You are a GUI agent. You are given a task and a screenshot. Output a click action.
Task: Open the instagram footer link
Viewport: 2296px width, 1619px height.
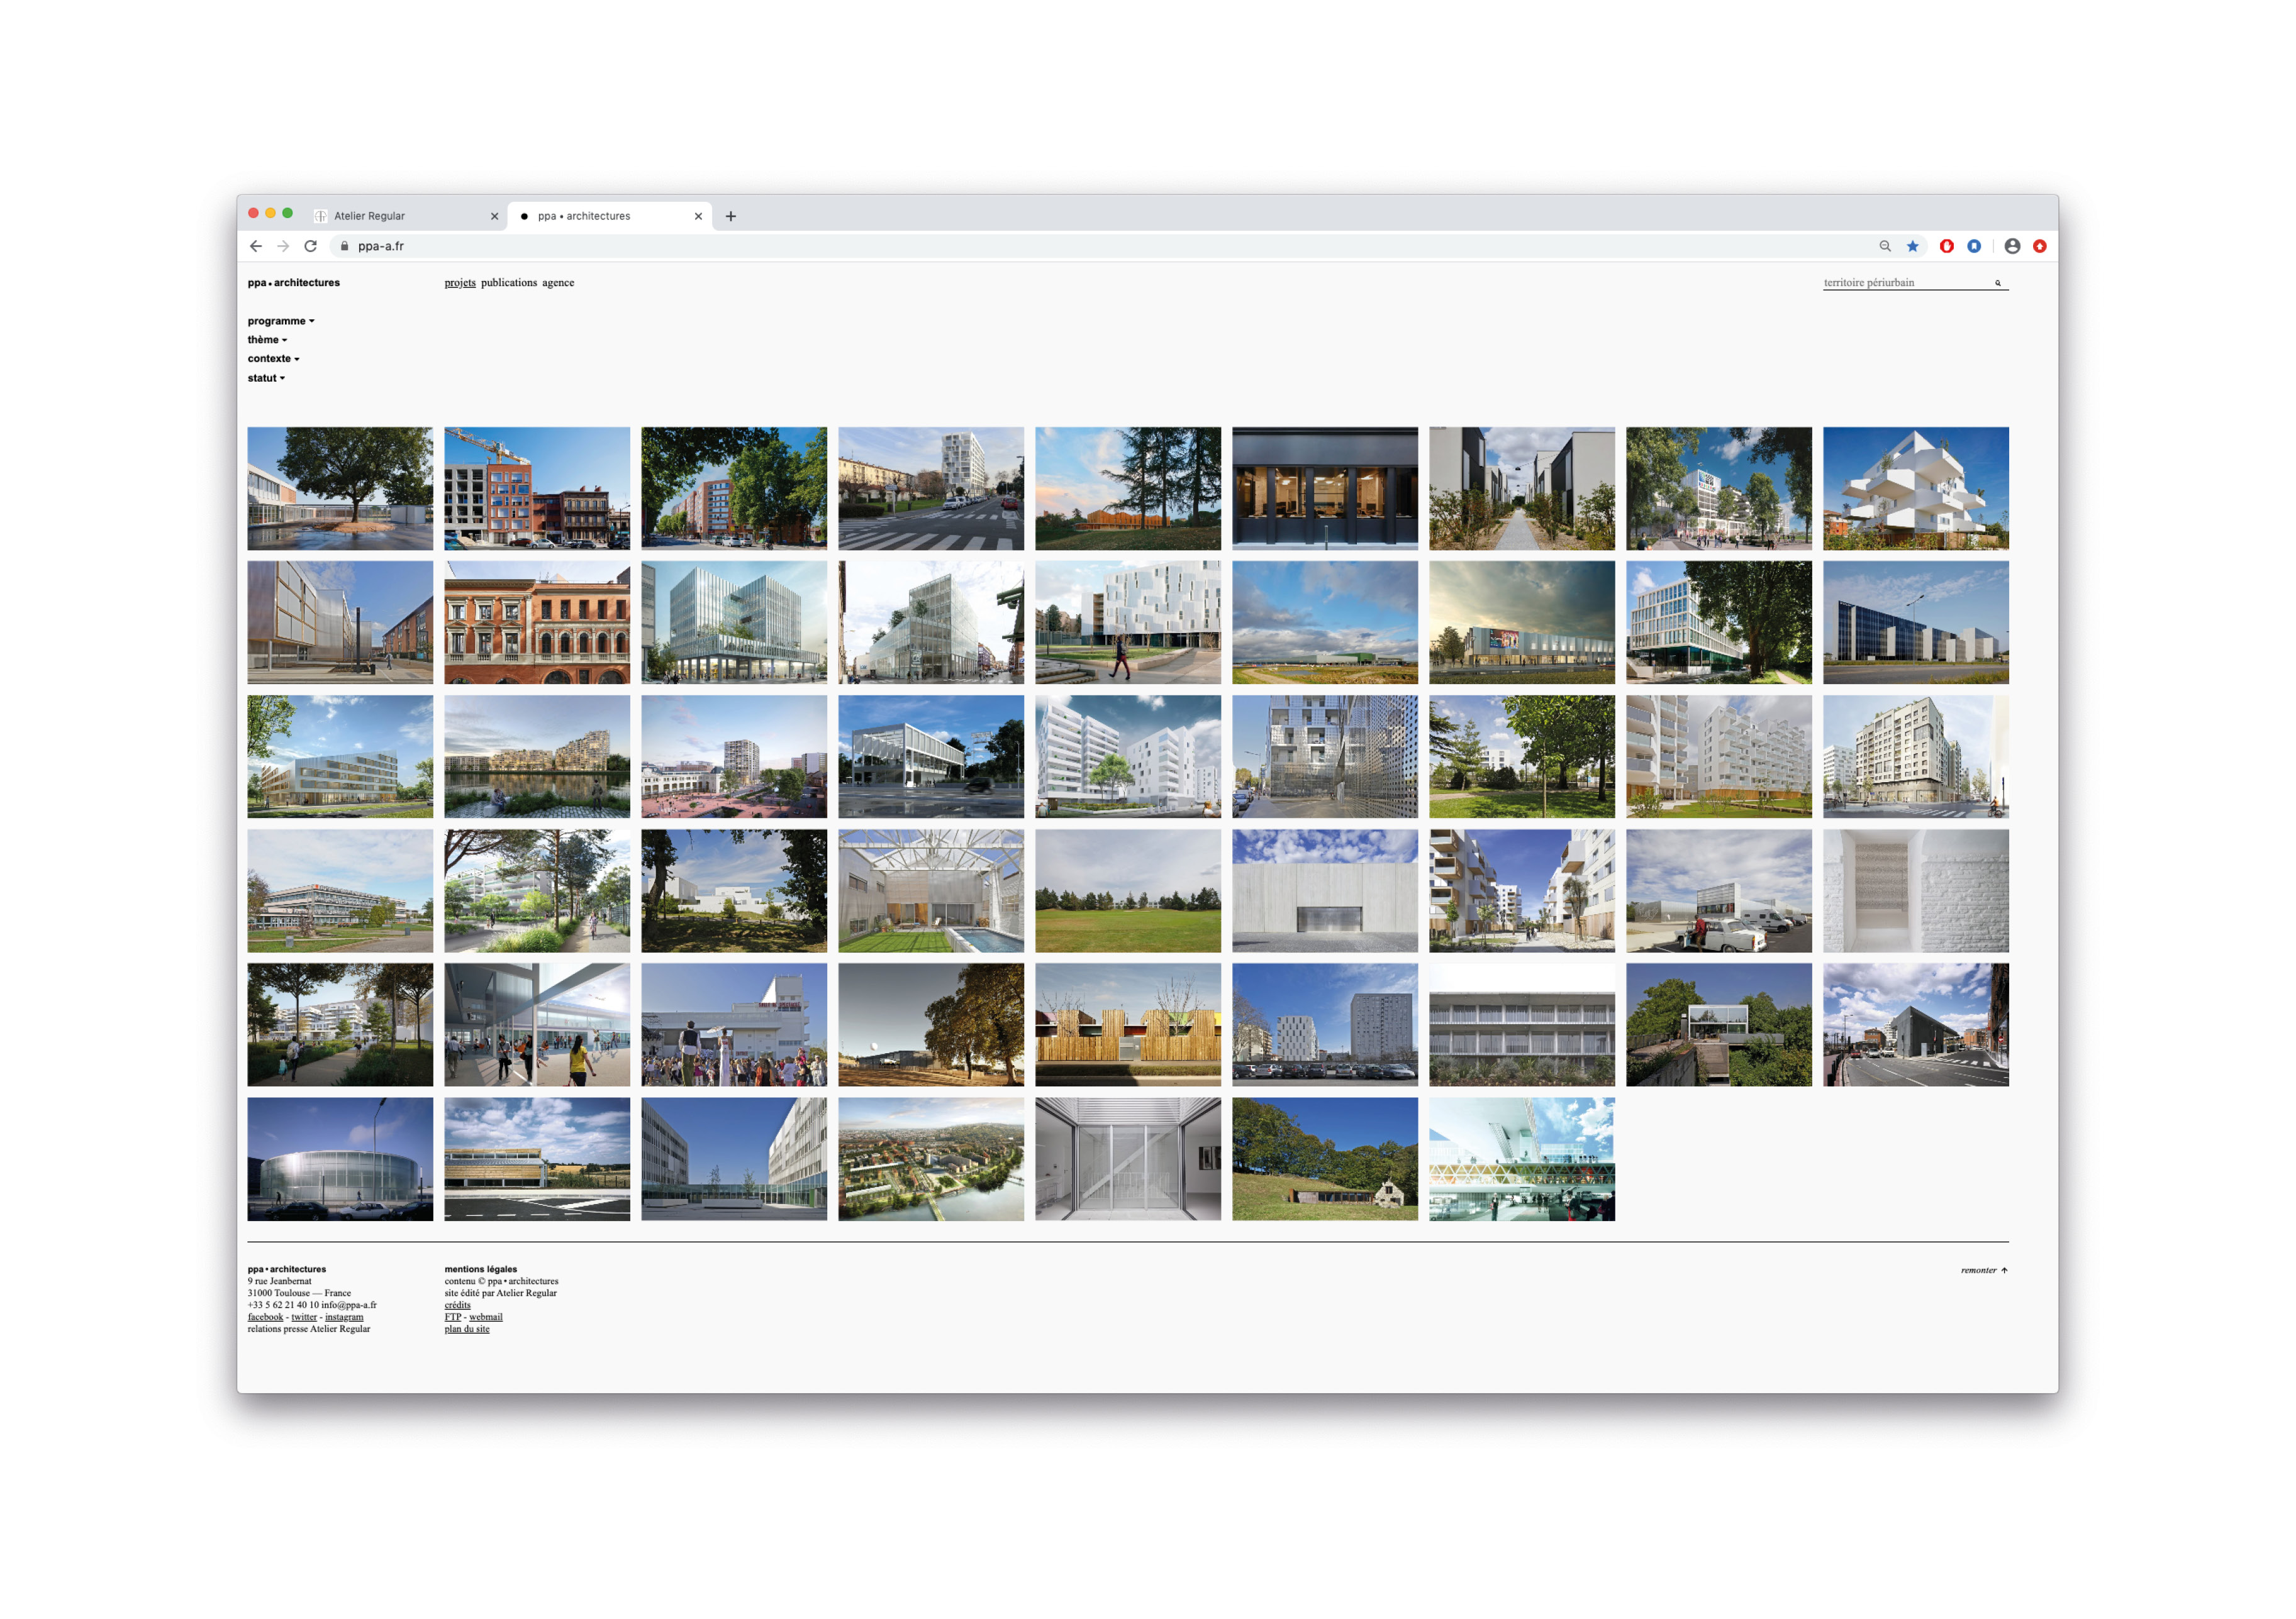click(344, 1317)
